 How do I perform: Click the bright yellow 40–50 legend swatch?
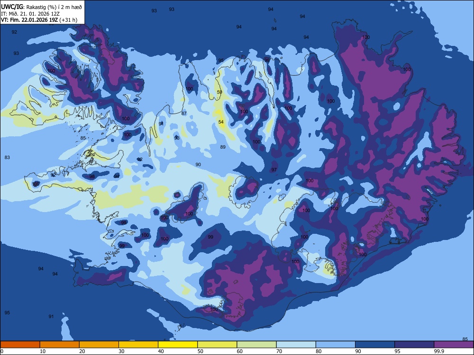(178, 345)
